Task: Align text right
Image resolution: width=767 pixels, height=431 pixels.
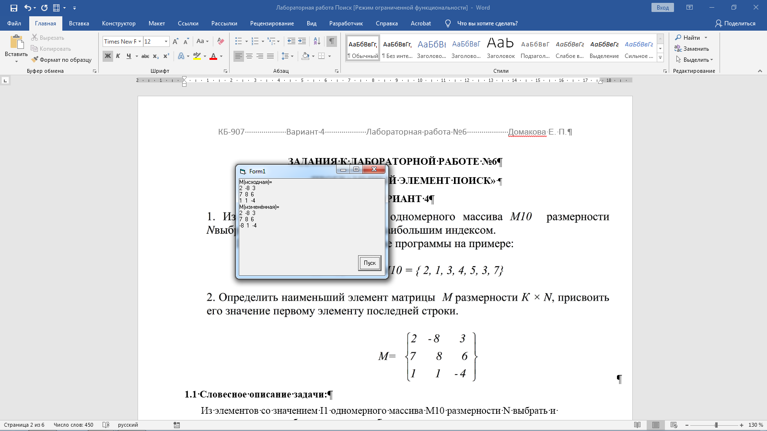Action: coord(260,56)
